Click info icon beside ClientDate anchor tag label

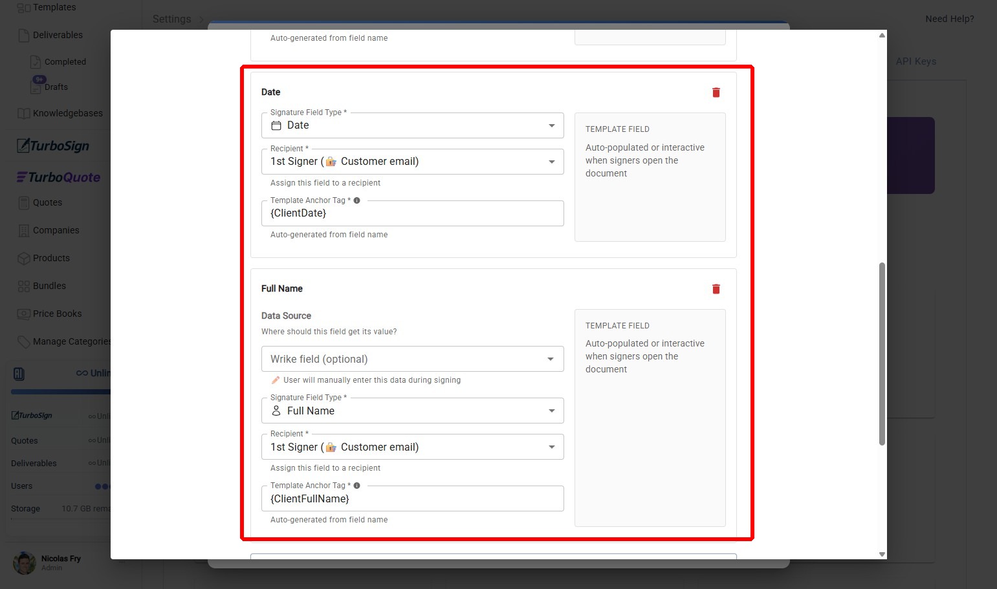point(356,200)
